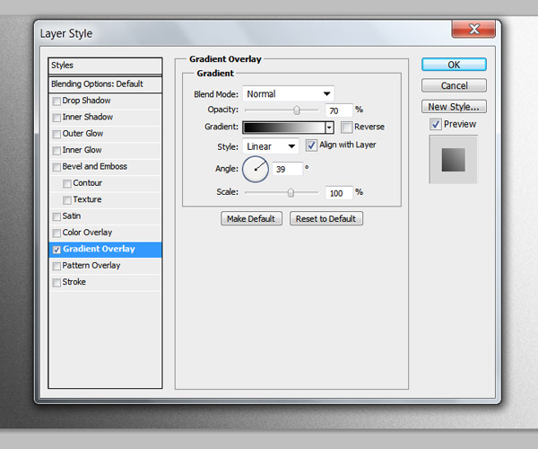Toggle the Reverse gradient checkbox
The image size is (538, 449).
(x=346, y=128)
